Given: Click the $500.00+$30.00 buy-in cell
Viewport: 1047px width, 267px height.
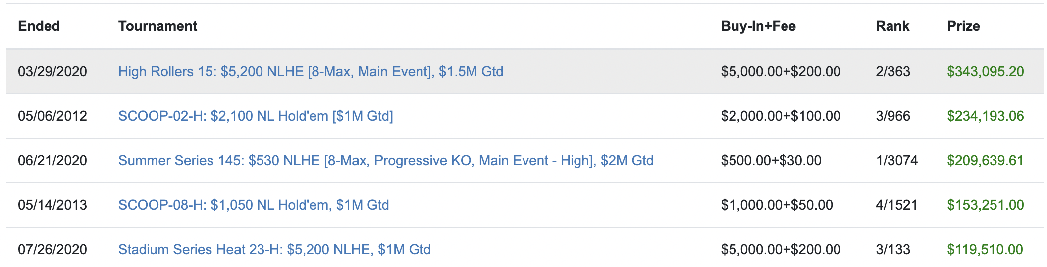Looking at the screenshot, I should [771, 161].
